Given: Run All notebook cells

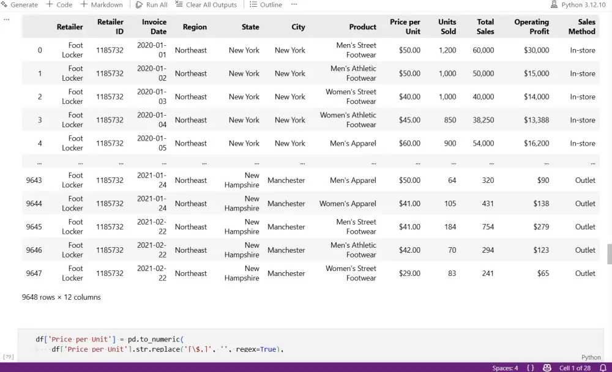Looking at the screenshot, I should 151,5.
